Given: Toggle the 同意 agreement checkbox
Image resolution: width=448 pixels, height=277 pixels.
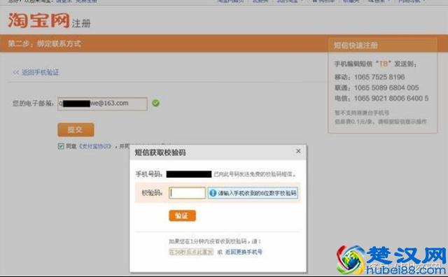Looking at the screenshot, I should click(x=61, y=146).
